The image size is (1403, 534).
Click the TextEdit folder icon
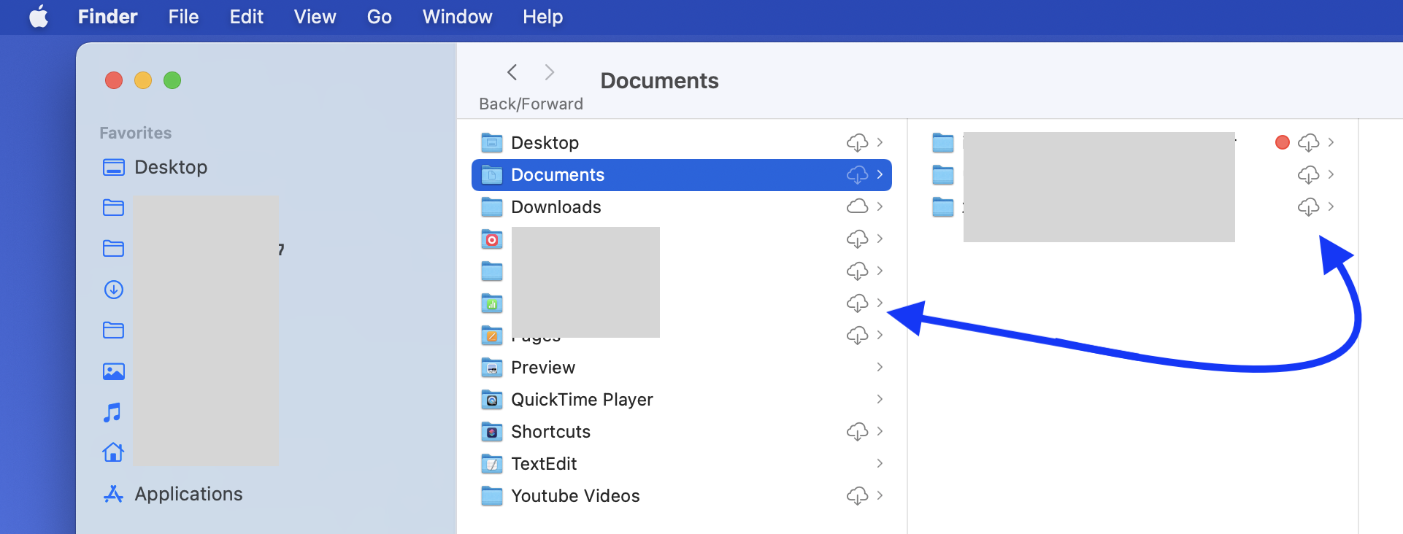tap(492, 463)
